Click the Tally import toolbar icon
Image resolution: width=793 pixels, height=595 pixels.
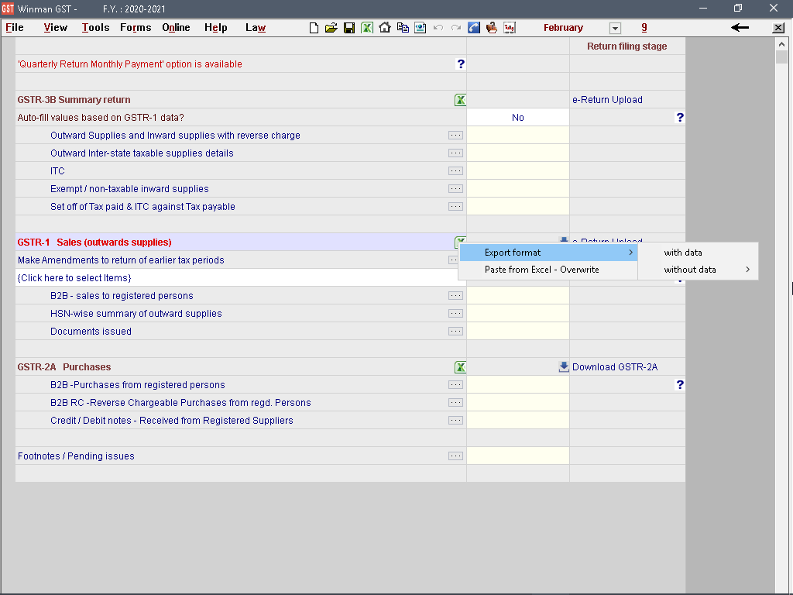click(509, 28)
